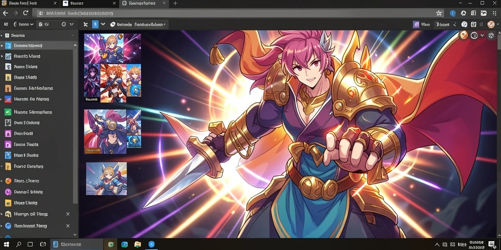Click the pause-style circle icon over the artwork
The width and height of the screenshot is (501, 250).
(x=474, y=35)
